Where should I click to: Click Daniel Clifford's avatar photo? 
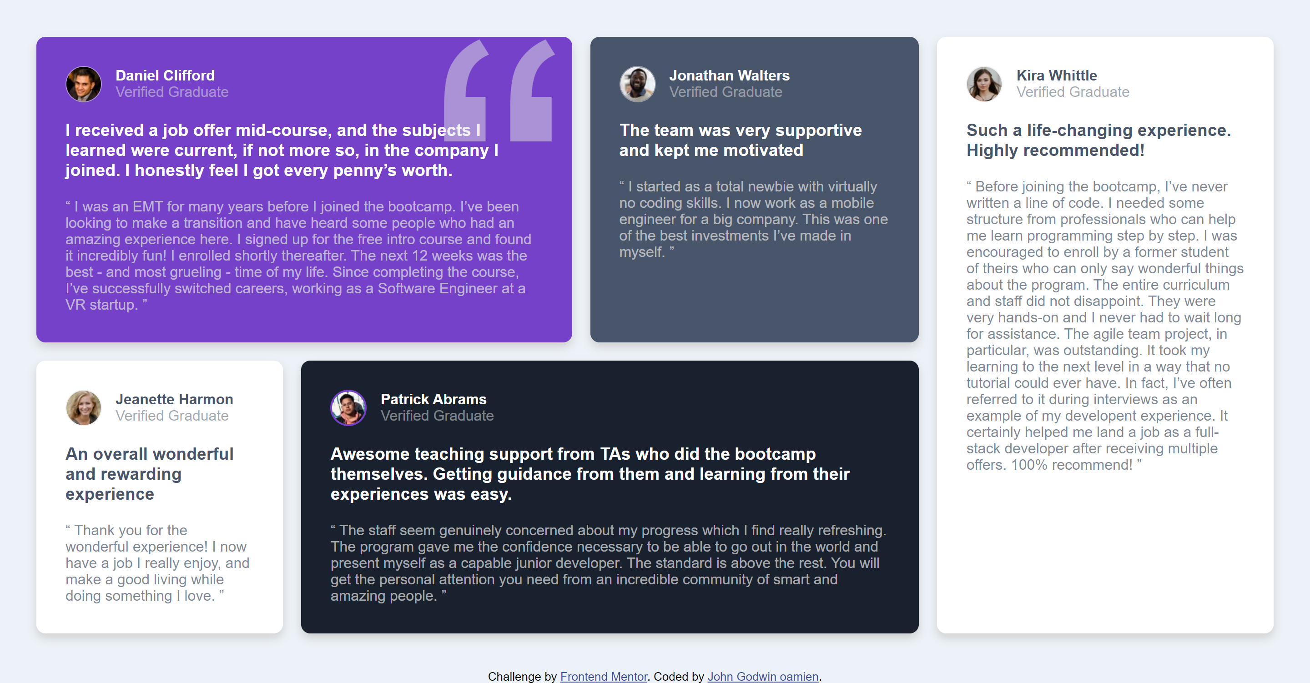(83, 84)
